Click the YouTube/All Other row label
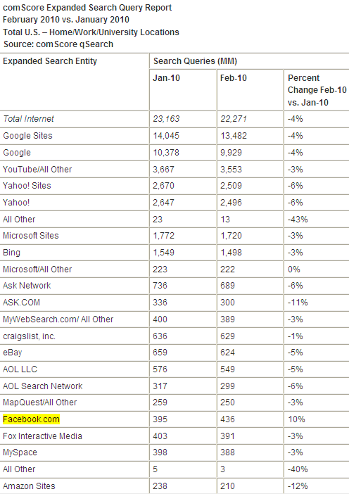The image size is (349, 494). (37, 170)
